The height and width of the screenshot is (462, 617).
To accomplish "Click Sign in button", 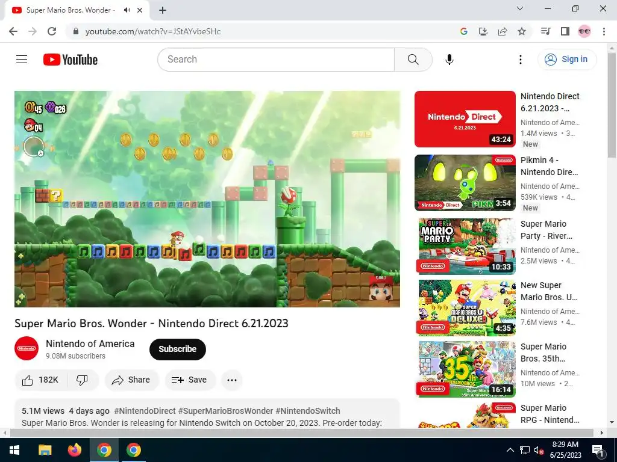I will (567, 60).
